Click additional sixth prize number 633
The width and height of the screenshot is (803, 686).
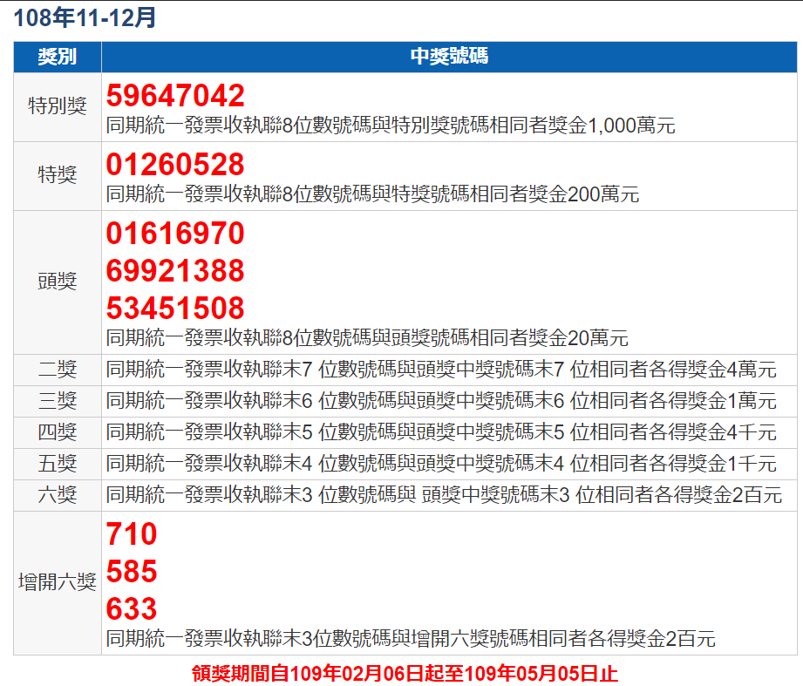pos(132,608)
